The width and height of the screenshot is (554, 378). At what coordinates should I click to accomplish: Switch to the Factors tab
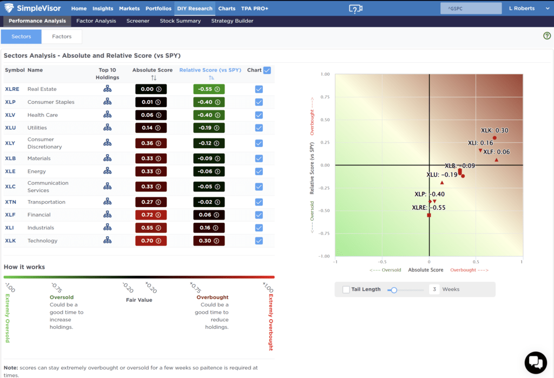(62, 37)
